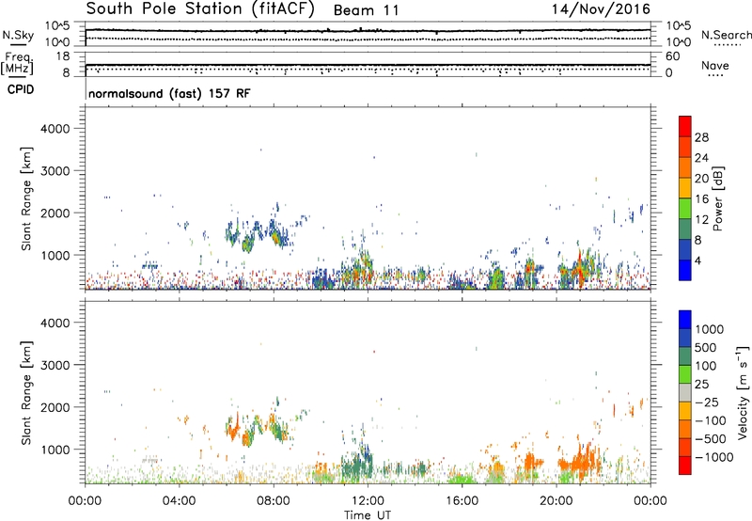Click the 20:00 time tick label
The width and height of the screenshot is (752, 521).
tap(556, 501)
